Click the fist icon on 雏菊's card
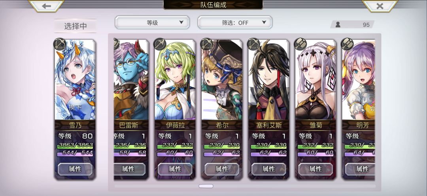This screenshot has width=427, height=196. (x=300, y=44)
